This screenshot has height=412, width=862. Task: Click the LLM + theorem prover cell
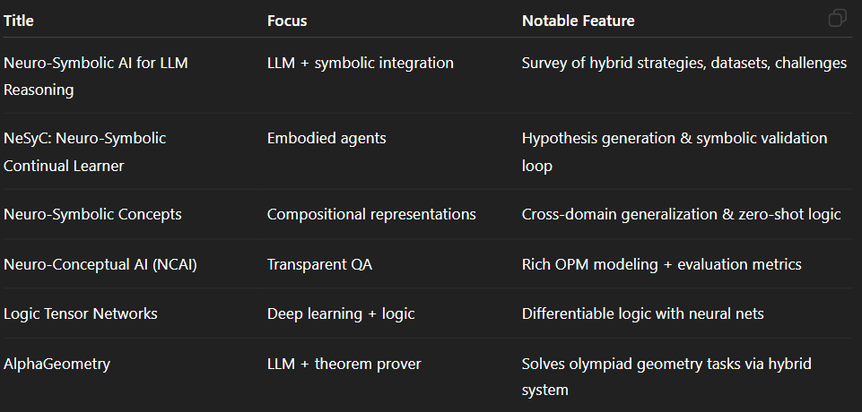click(344, 364)
